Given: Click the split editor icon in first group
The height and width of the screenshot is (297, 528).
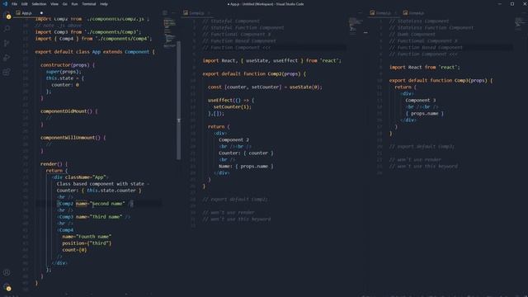Looking at the screenshot, I should (x=165, y=13).
